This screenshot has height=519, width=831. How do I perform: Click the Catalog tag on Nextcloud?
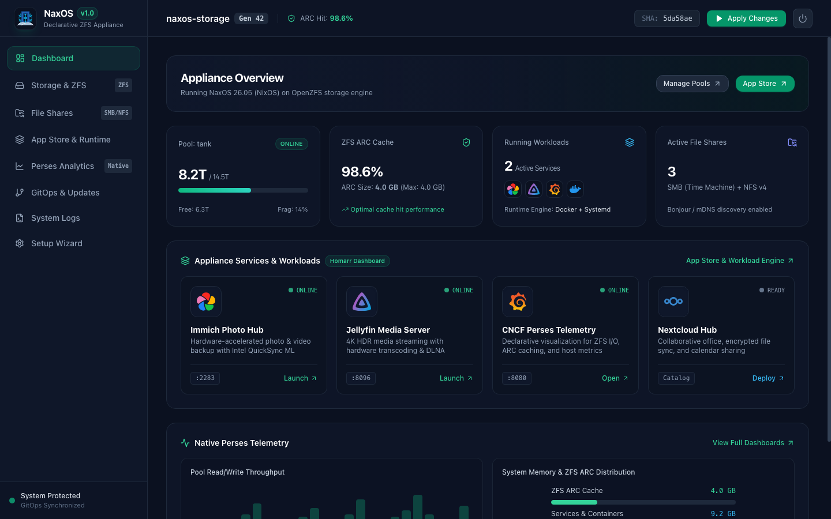pos(676,378)
